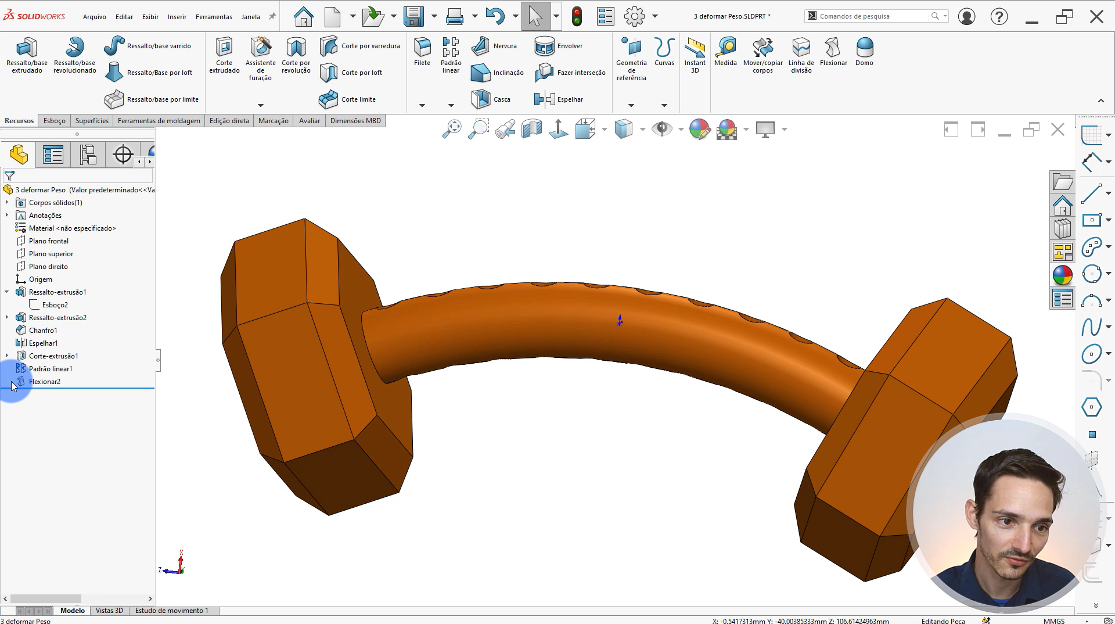
Task: Click Corte por varredura
Action: (x=359, y=46)
